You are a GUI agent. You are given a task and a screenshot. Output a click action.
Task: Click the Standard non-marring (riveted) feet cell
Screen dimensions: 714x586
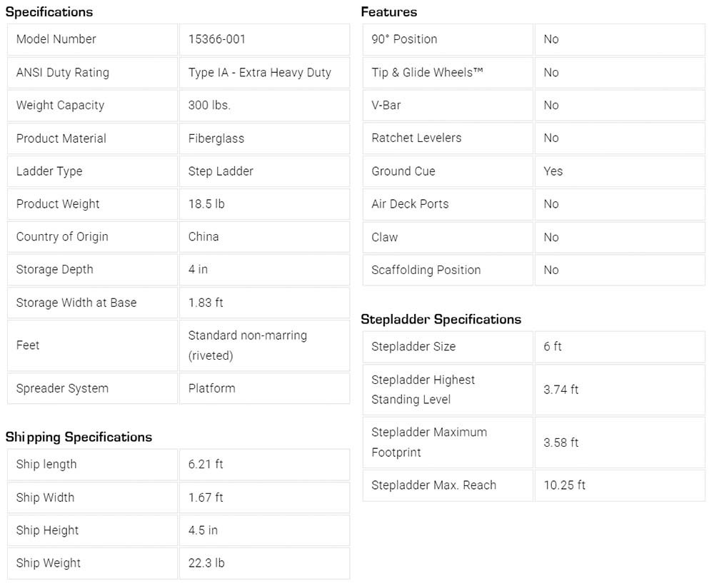pyautogui.click(x=247, y=345)
